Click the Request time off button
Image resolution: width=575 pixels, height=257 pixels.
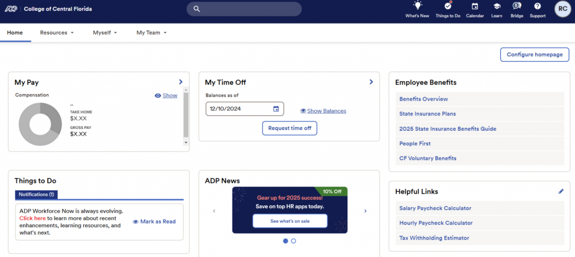pyautogui.click(x=290, y=128)
